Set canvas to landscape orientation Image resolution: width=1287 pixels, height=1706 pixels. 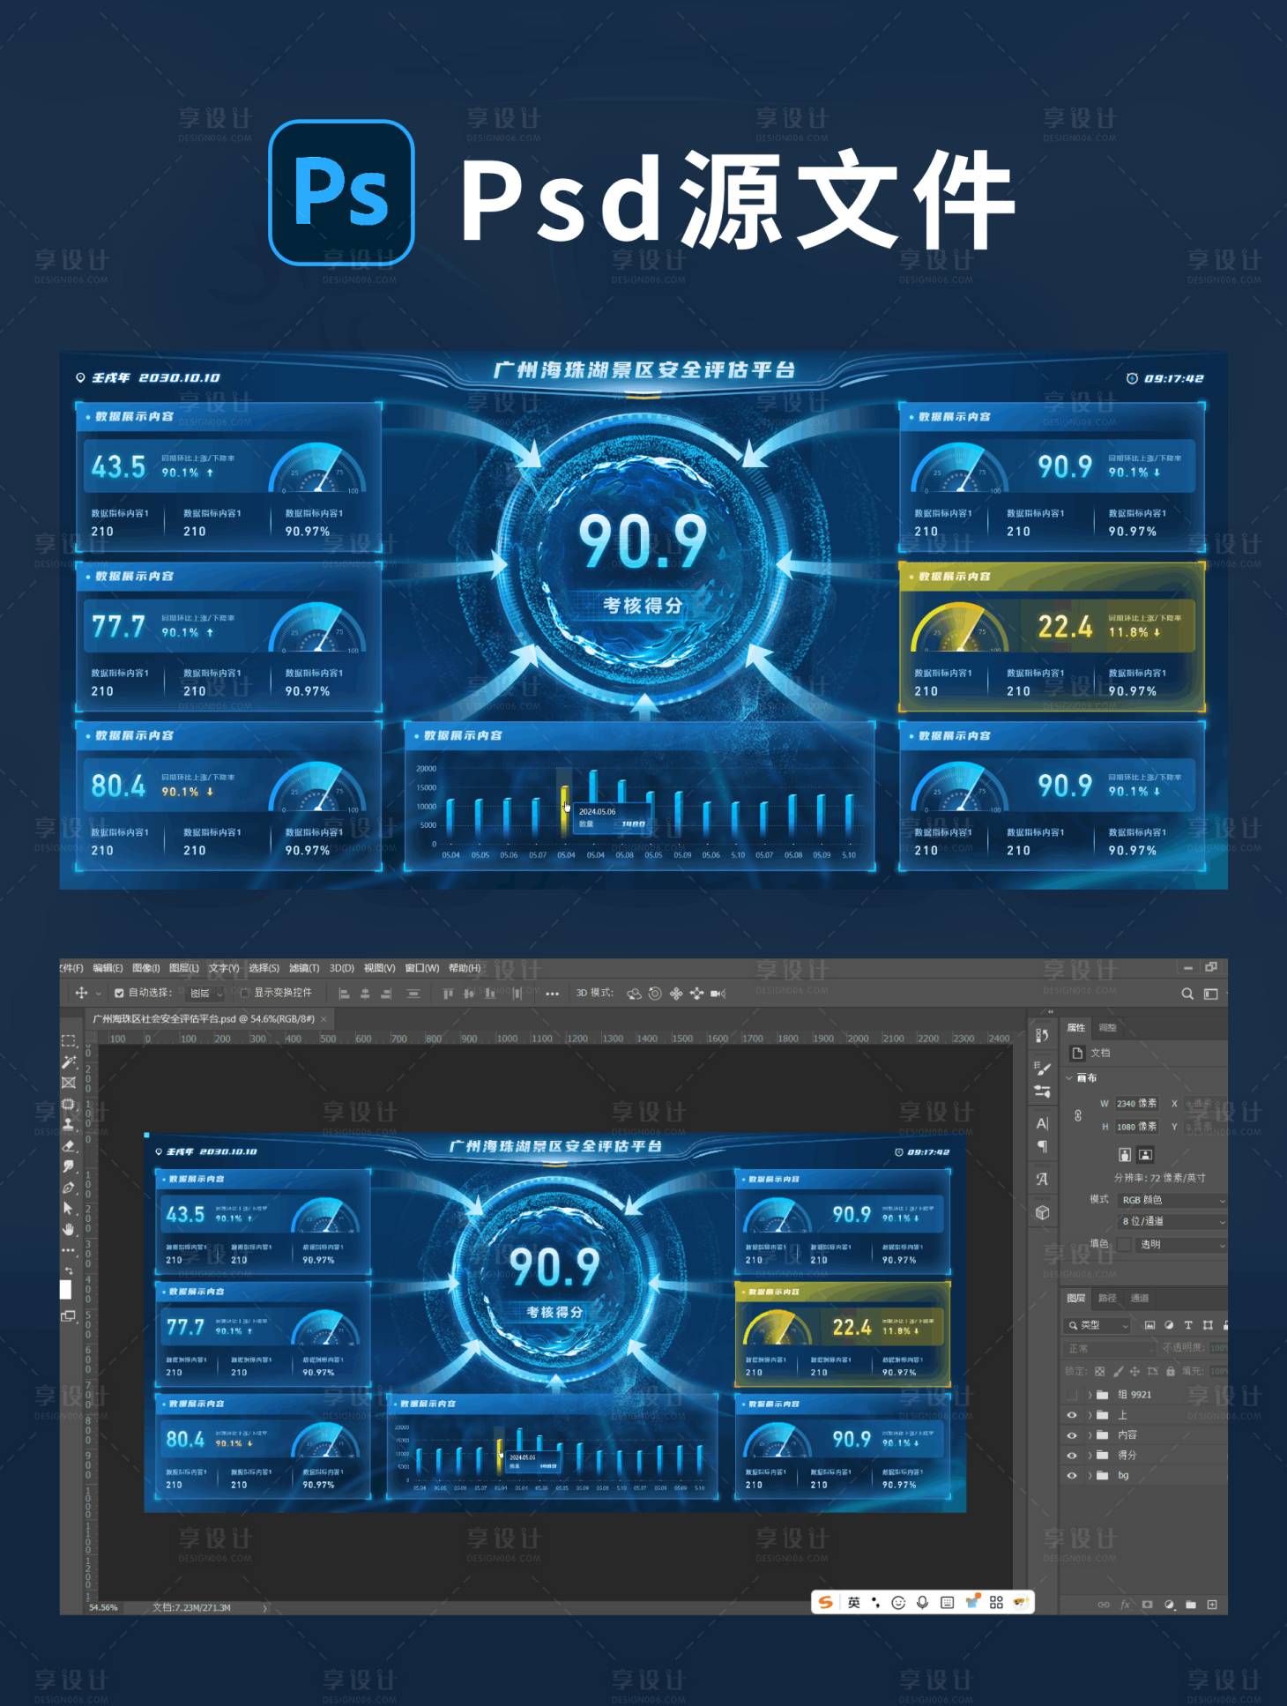click(x=1145, y=1154)
